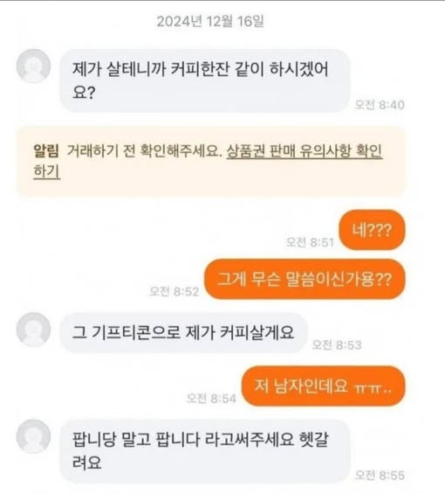Select timestamp 오전 8:52
The image size is (445, 494).
click(x=175, y=291)
